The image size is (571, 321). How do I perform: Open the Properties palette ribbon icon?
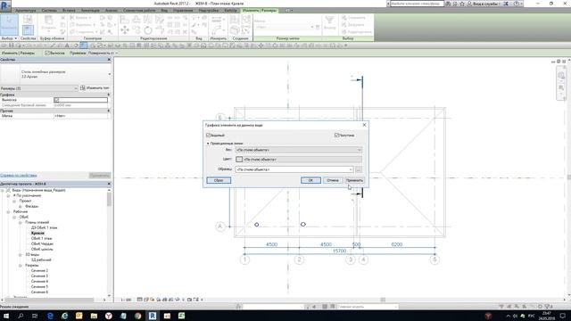[x=28, y=29]
